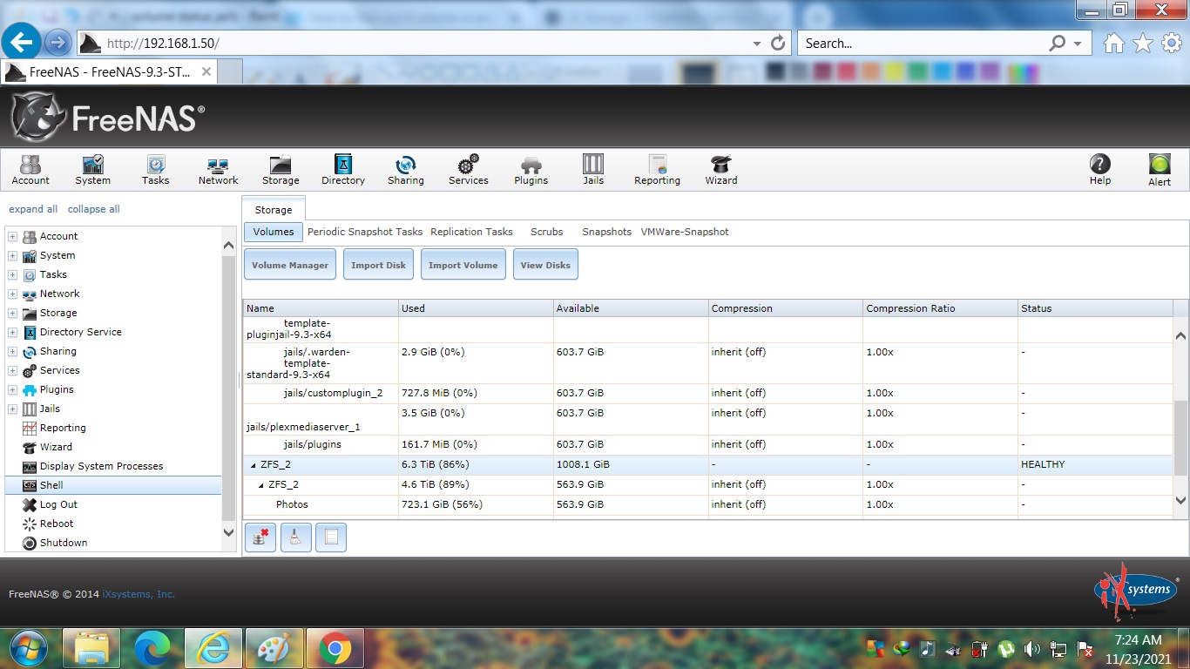Collapse the ZFS_2 volume row
The height and width of the screenshot is (669, 1190).
[254, 465]
